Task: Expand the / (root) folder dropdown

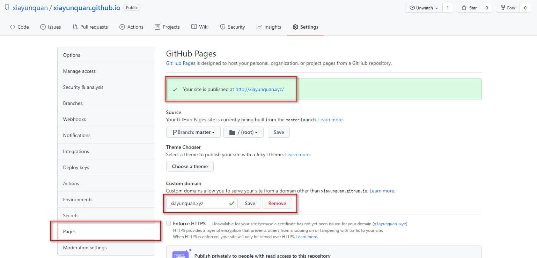Action: tap(243, 132)
